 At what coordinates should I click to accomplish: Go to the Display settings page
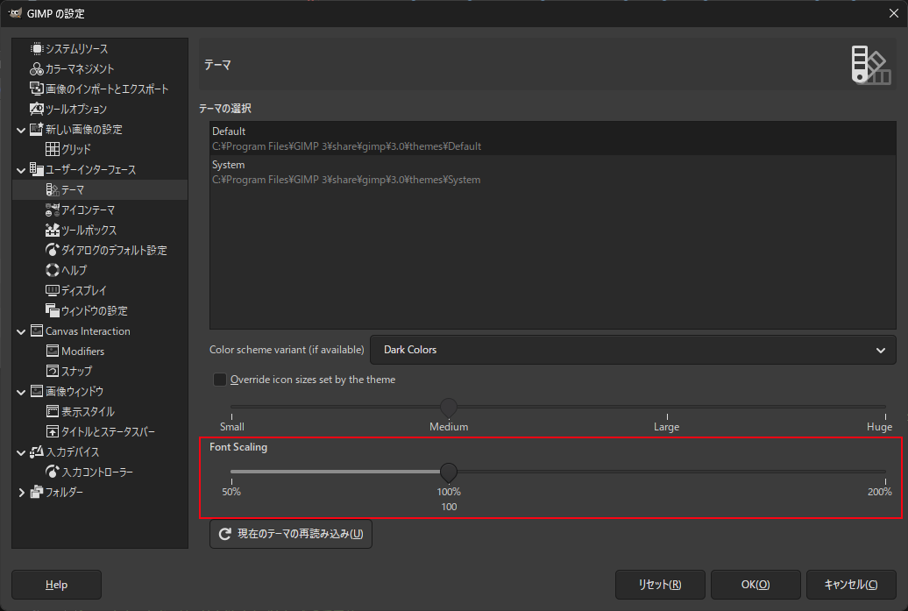84,291
